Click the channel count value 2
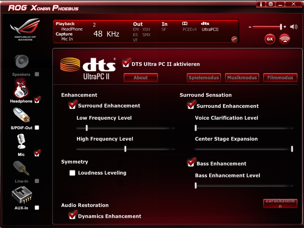This screenshot has width=304, height=228. (x=94, y=25)
